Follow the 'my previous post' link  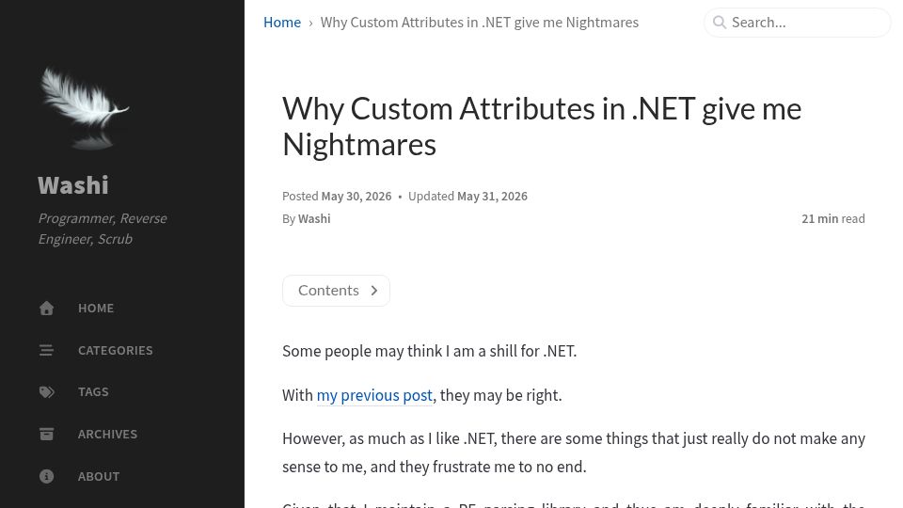click(374, 396)
